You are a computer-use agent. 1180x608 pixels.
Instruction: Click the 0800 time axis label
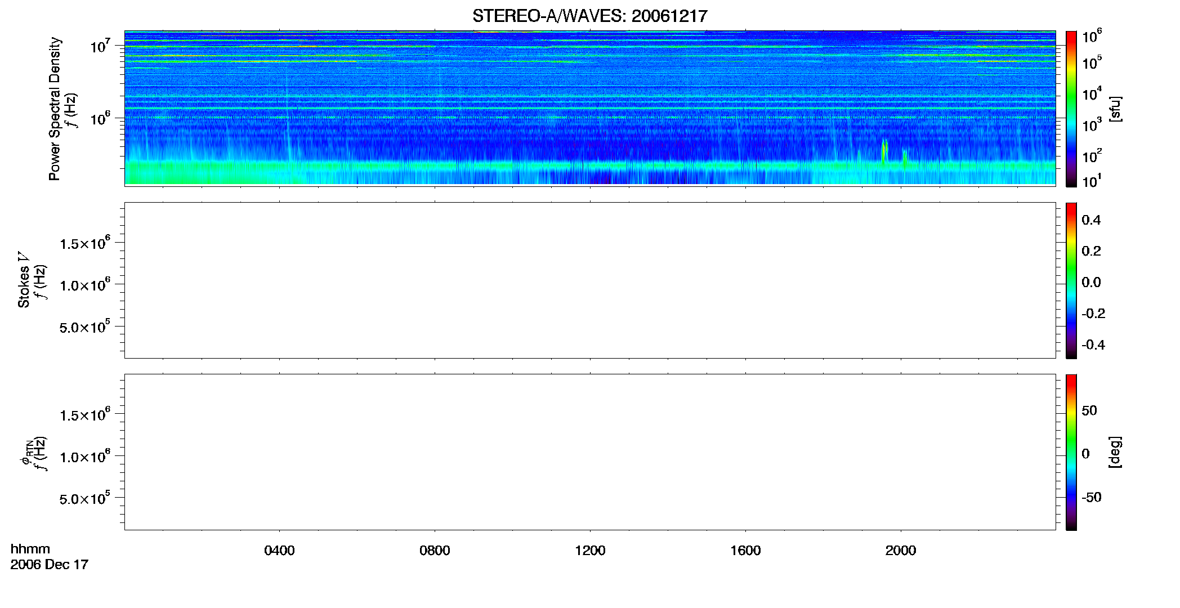click(435, 551)
